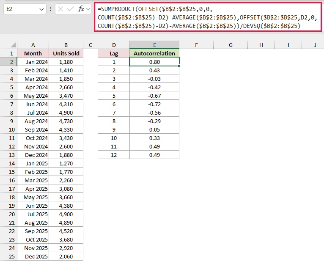Select the cell with Feb 2024
The height and width of the screenshot is (261, 324).
[33, 70]
